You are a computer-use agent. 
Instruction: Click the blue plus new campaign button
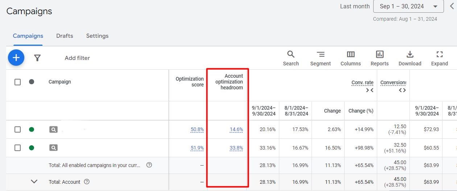point(16,57)
